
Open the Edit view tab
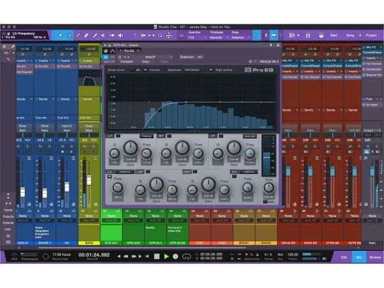tap(344, 256)
